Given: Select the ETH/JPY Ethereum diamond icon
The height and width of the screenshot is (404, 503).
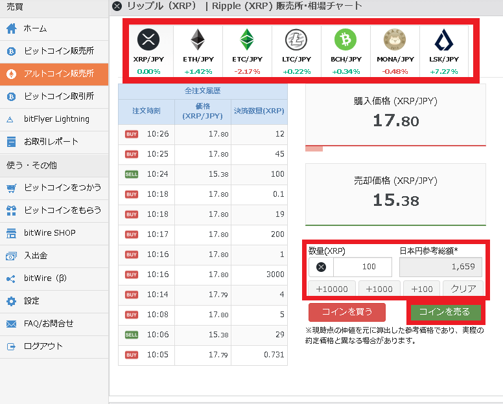Looking at the screenshot, I should tap(198, 39).
